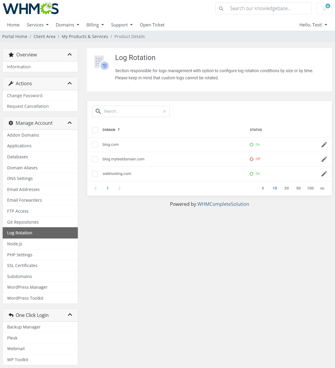Set page size to 50 results
Viewport: 335px width, 368px height.
click(298, 188)
